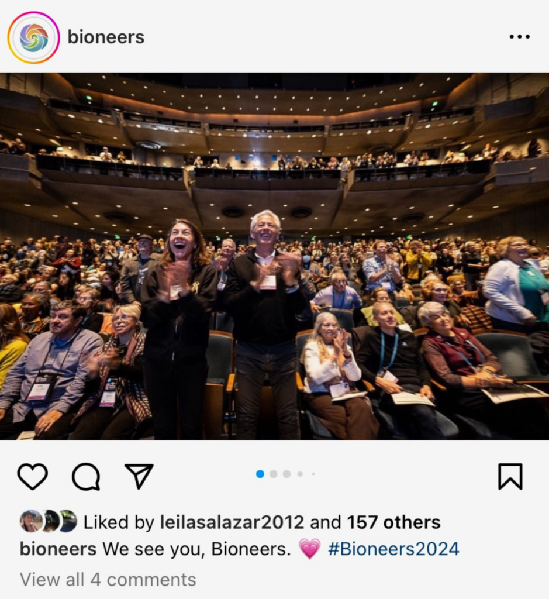Like the post with the heart icon

point(33,476)
